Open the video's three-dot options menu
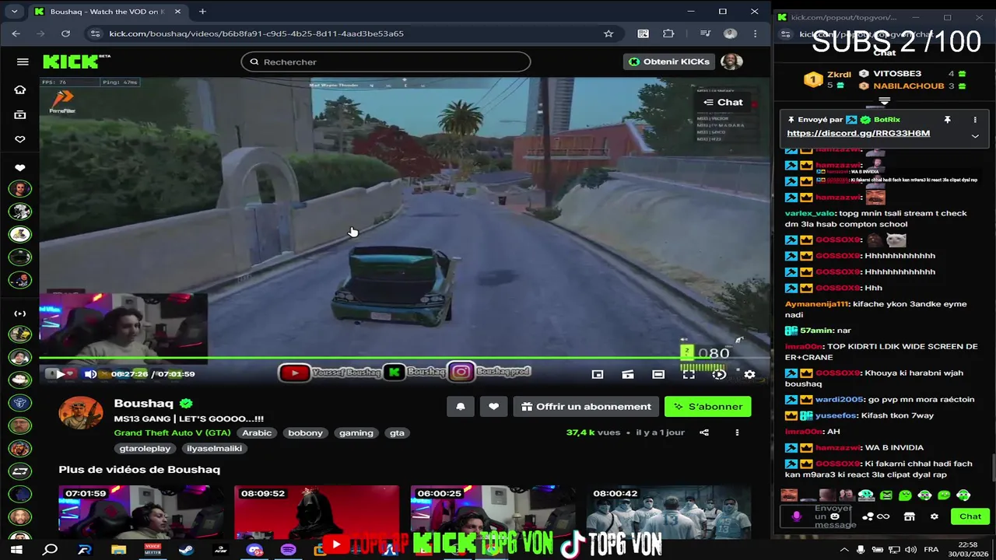Viewport: 996px width, 560px height. point(737,432)
